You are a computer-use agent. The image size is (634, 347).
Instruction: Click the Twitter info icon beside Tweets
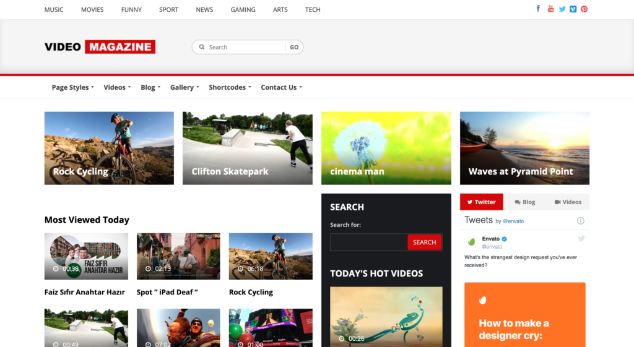(x=580, y=221)
